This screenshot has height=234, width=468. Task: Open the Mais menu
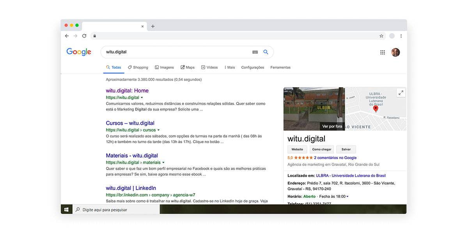click(230, 67)
